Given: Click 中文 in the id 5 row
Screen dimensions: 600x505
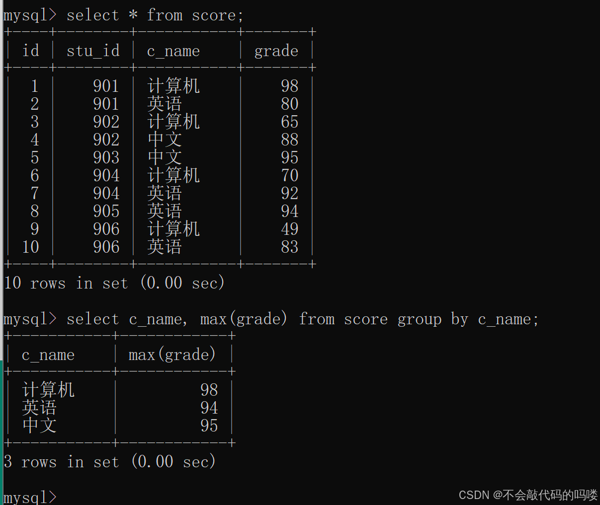Looking at the screenshot, I should click(x=165, y=157).
